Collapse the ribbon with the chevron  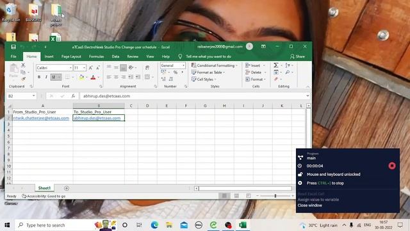tap(307, 87)
